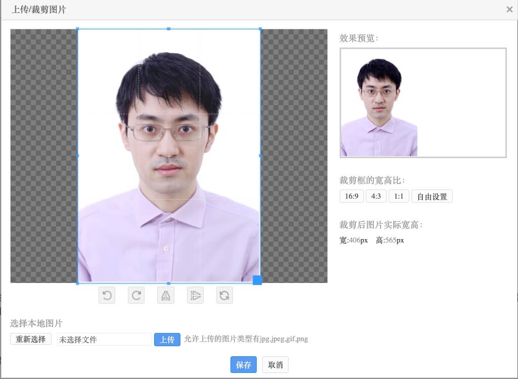Click the large blue bottom-right crop handle
The height and width of the screenshot is (379, 518).
point(257,280)
